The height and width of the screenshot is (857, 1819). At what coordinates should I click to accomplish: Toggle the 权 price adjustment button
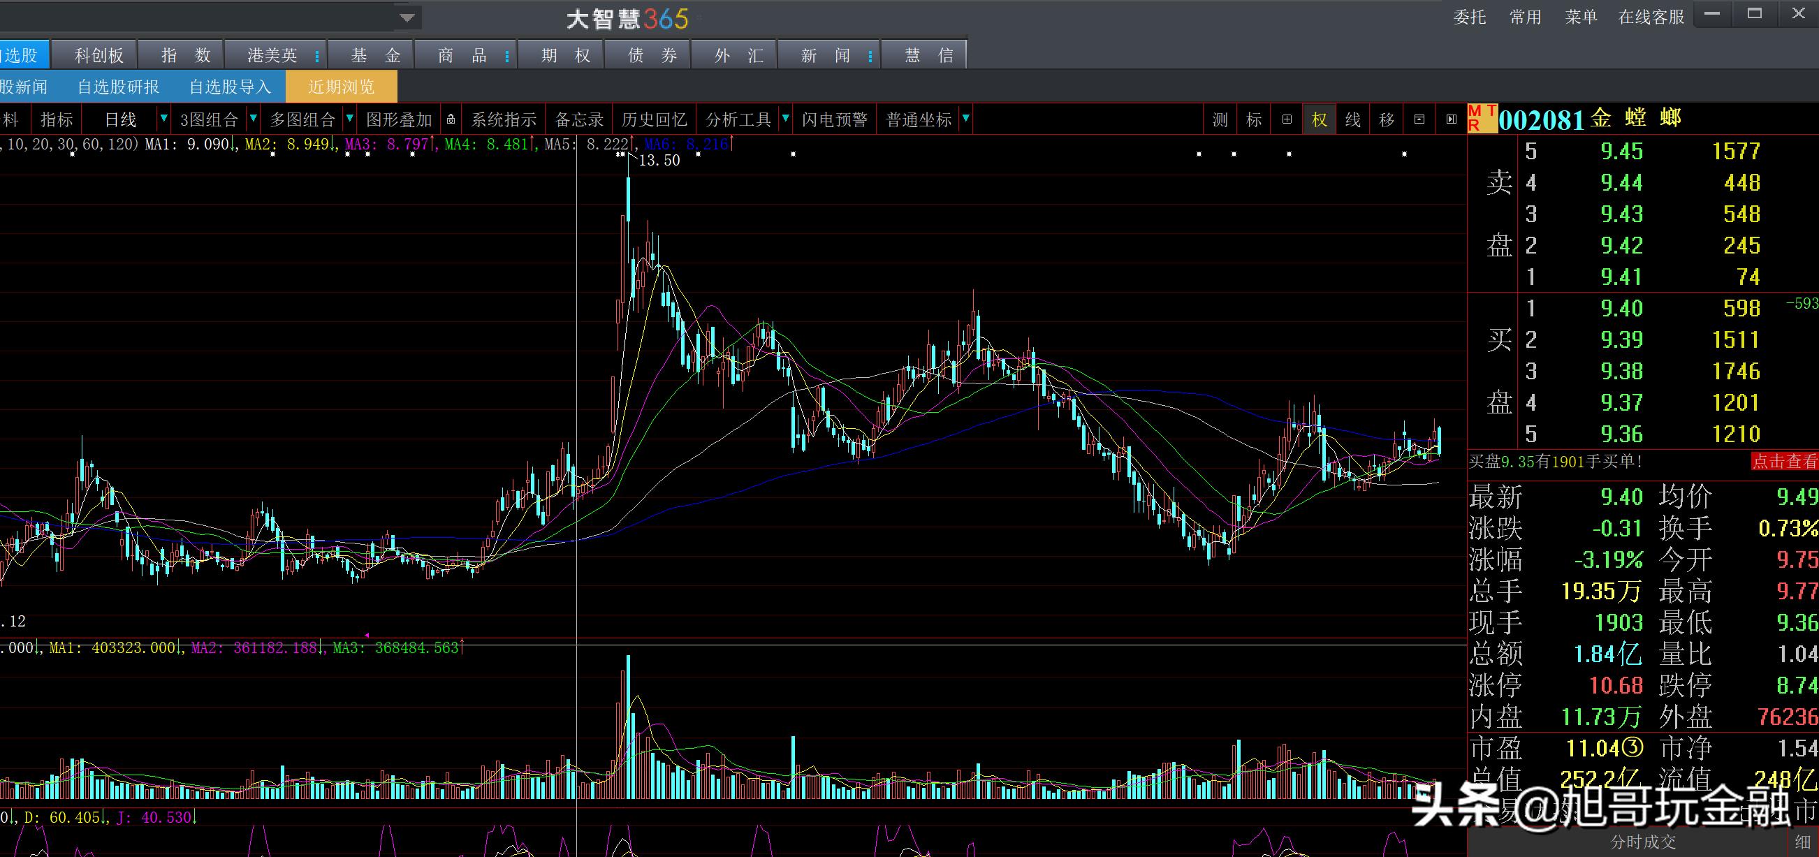coord(1319,120)
